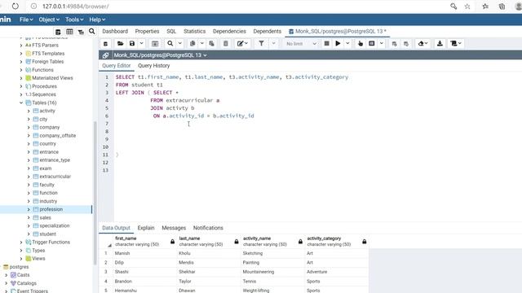The width and height of the screenshot is (522, 293).
Task: Reload the page with browser refresh icon
Action: (x=15, y=7)
